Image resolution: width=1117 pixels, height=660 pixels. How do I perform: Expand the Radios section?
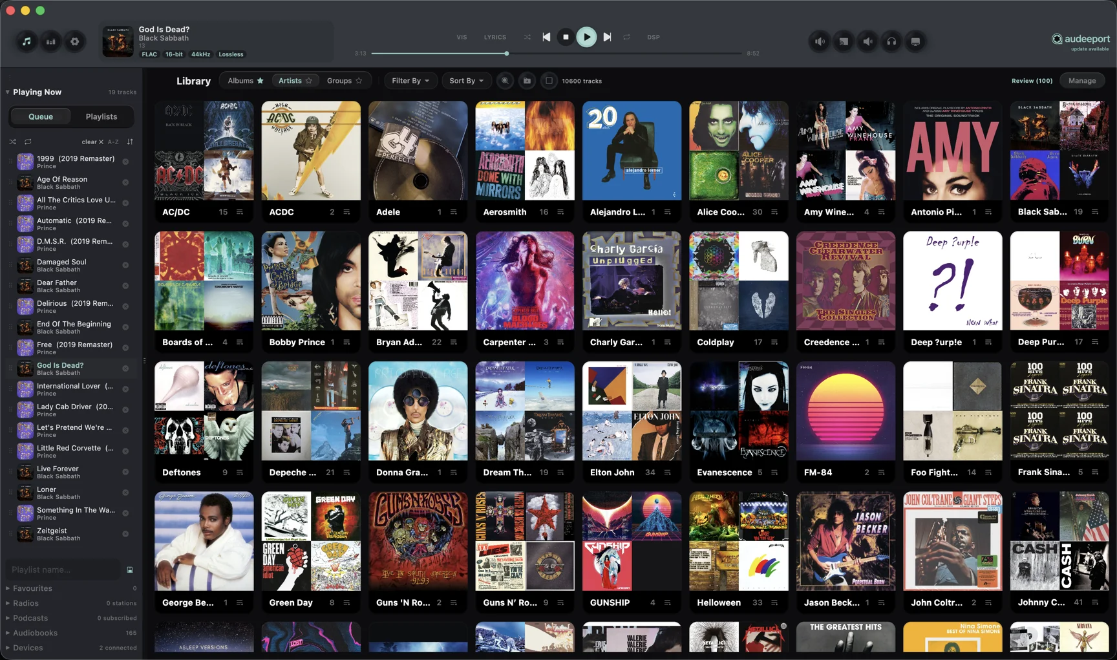pyautogui.click(x=8, y=603)
